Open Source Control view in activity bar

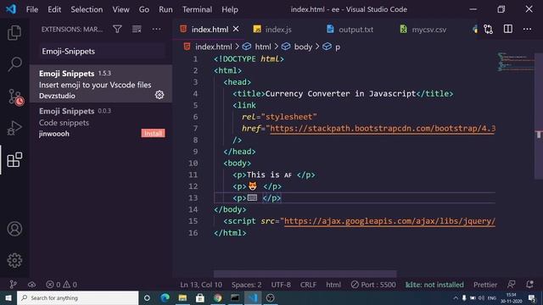(15, 97)
